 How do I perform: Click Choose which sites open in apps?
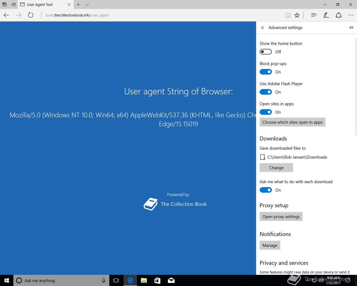(x=292, y=122)
